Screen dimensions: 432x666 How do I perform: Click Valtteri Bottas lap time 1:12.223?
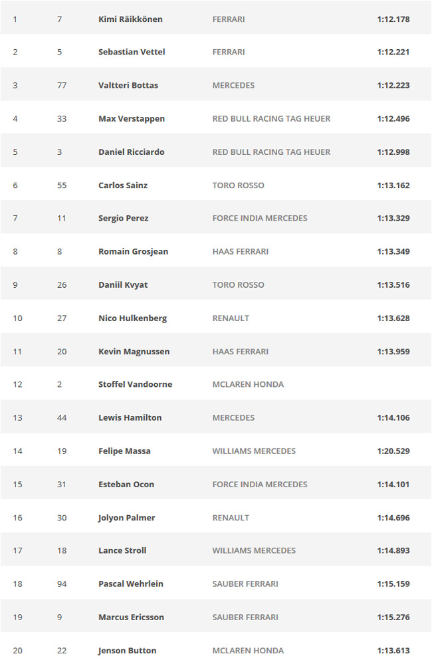tap(393, 85)
